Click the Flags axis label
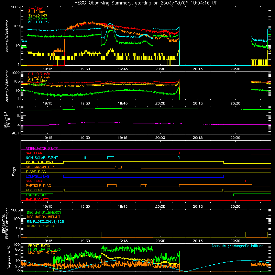The height and width of the screenshot is (275, 275). [x=14, y=172]
